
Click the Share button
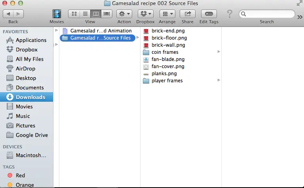click(x=188, y=14)
